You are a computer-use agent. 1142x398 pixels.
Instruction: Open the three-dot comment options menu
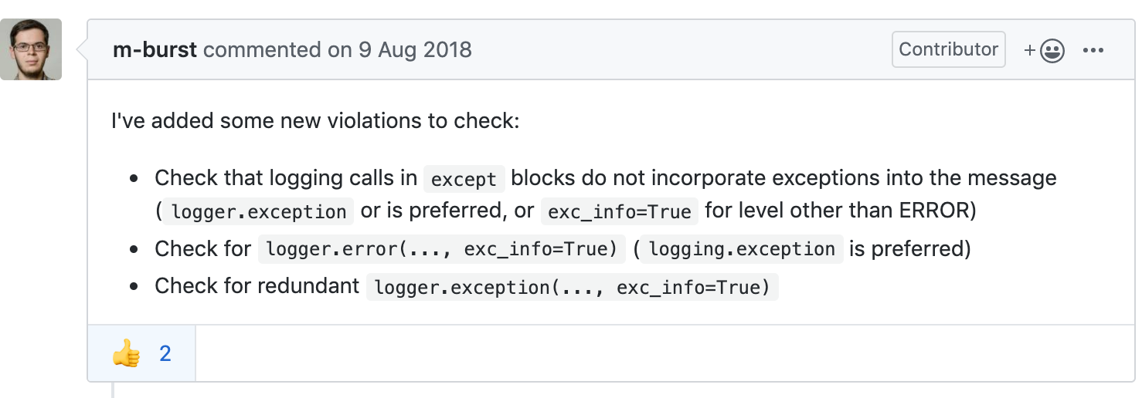click(x=1093, y=51)
